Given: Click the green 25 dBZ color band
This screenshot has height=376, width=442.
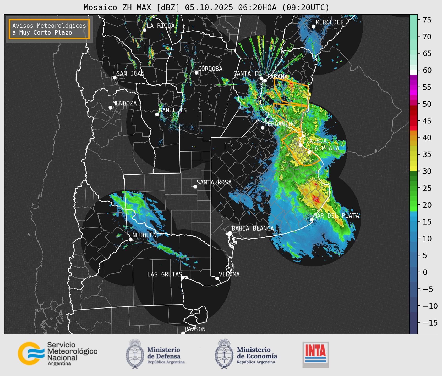Looking at the screenshot, I should click(413, 188).
